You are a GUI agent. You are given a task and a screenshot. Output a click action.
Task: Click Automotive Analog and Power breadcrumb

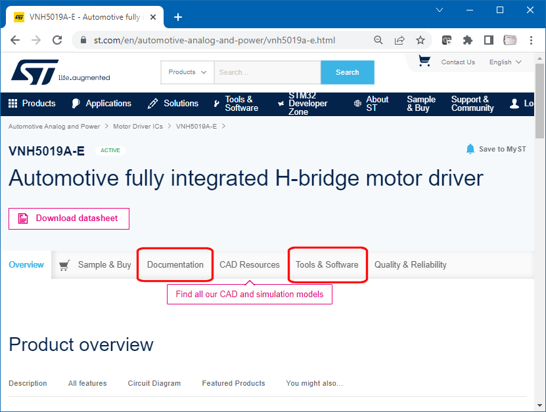coord(54,126)
